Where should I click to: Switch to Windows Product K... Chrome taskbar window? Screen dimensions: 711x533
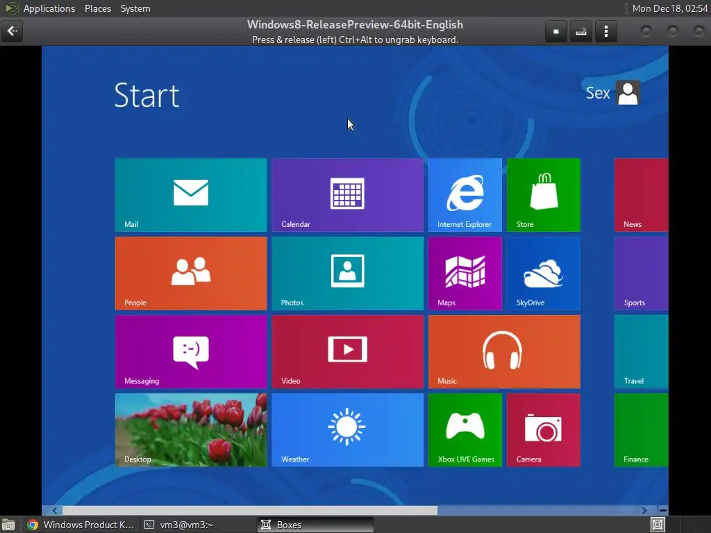point(81,525)
